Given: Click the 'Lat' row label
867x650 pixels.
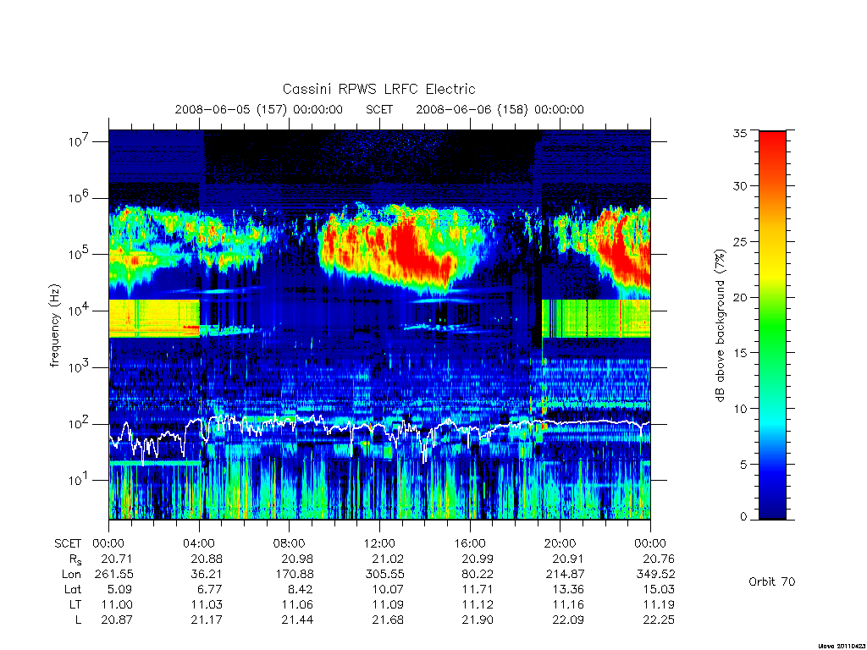Looking at the screenshot, I should (73, 589).
